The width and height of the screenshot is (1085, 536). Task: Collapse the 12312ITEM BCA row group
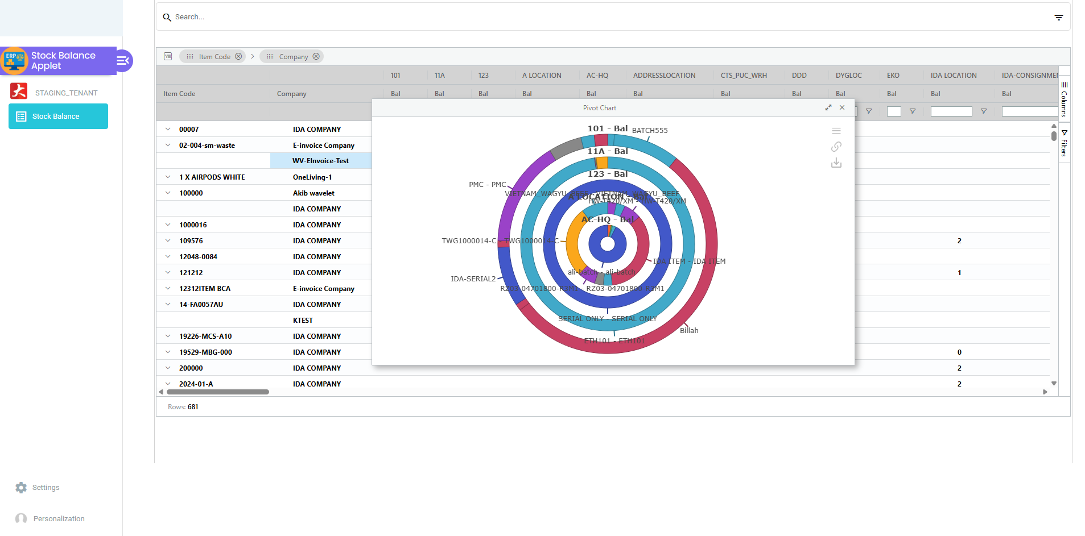[168, 289]
